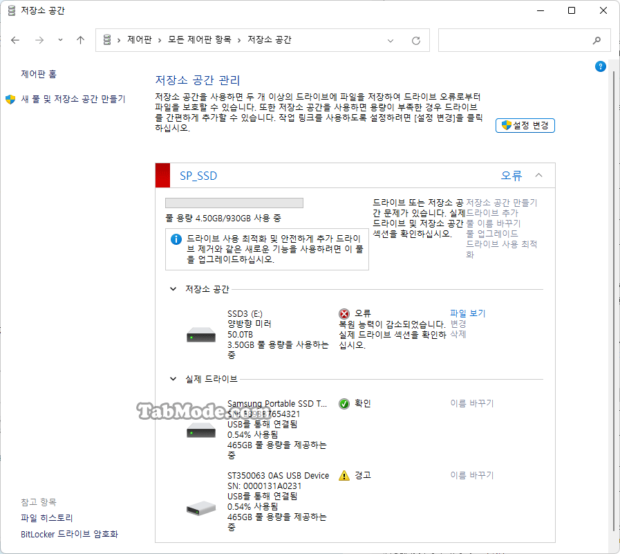Click the info icon in upgrade notice
Viewport: 620px width, 554px height.
pyautogui.click(x=176, y=239)
